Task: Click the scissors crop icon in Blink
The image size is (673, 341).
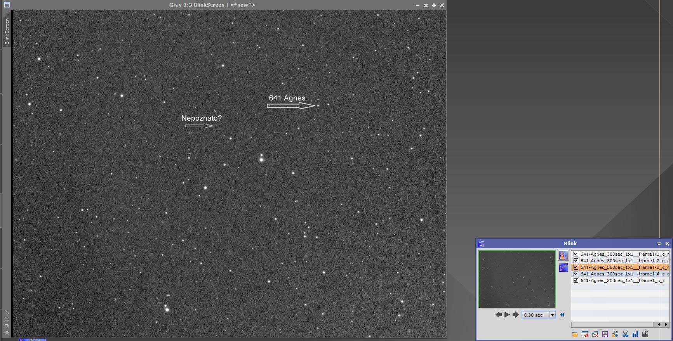Action: tap(625, 334)
